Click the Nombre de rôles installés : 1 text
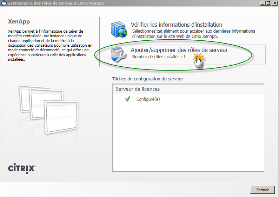Image resolution: width=279 pixels, height=198 pixels. (159, 57)
